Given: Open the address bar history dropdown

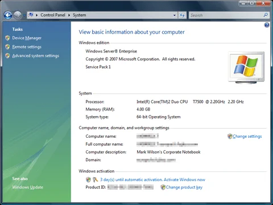Looking at the screenshot, I should click(175, 15).
